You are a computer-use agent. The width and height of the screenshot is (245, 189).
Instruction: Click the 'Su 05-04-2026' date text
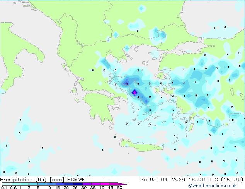click(x=163, y=180)
